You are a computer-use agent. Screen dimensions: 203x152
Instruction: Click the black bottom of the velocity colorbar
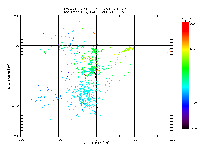tap(186, 127)
